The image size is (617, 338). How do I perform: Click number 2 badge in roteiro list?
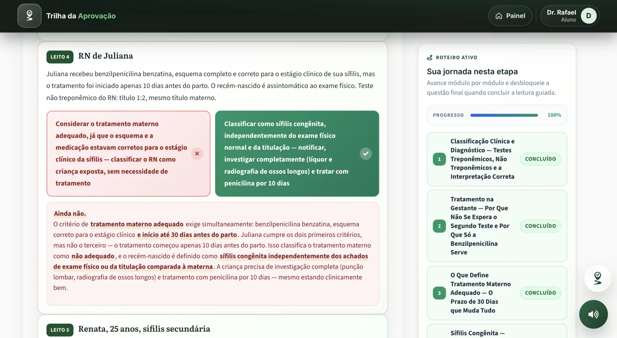[x=439, y=226]
